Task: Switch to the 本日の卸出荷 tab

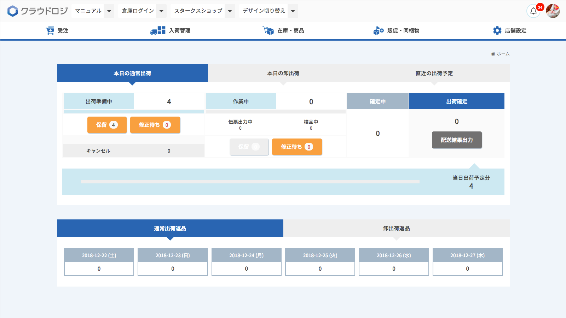Action: [x=283, y=73]
